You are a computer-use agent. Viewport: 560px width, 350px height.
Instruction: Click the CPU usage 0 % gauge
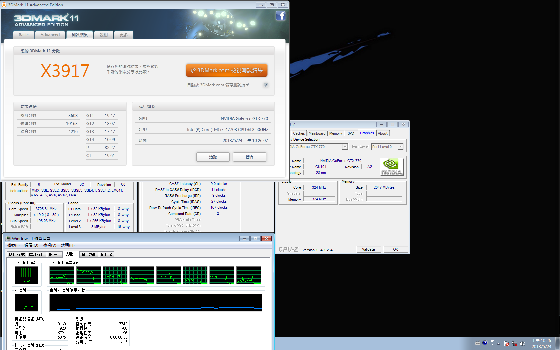click(27, 275)
